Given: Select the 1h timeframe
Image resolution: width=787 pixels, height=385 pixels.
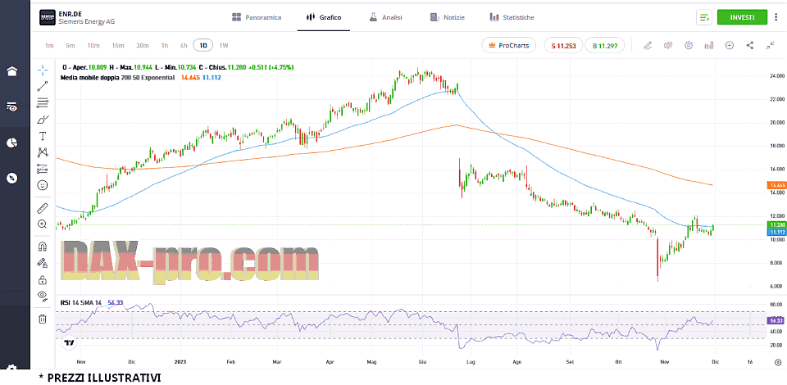Looking at the screenshot, I should [x=165, y=45].
